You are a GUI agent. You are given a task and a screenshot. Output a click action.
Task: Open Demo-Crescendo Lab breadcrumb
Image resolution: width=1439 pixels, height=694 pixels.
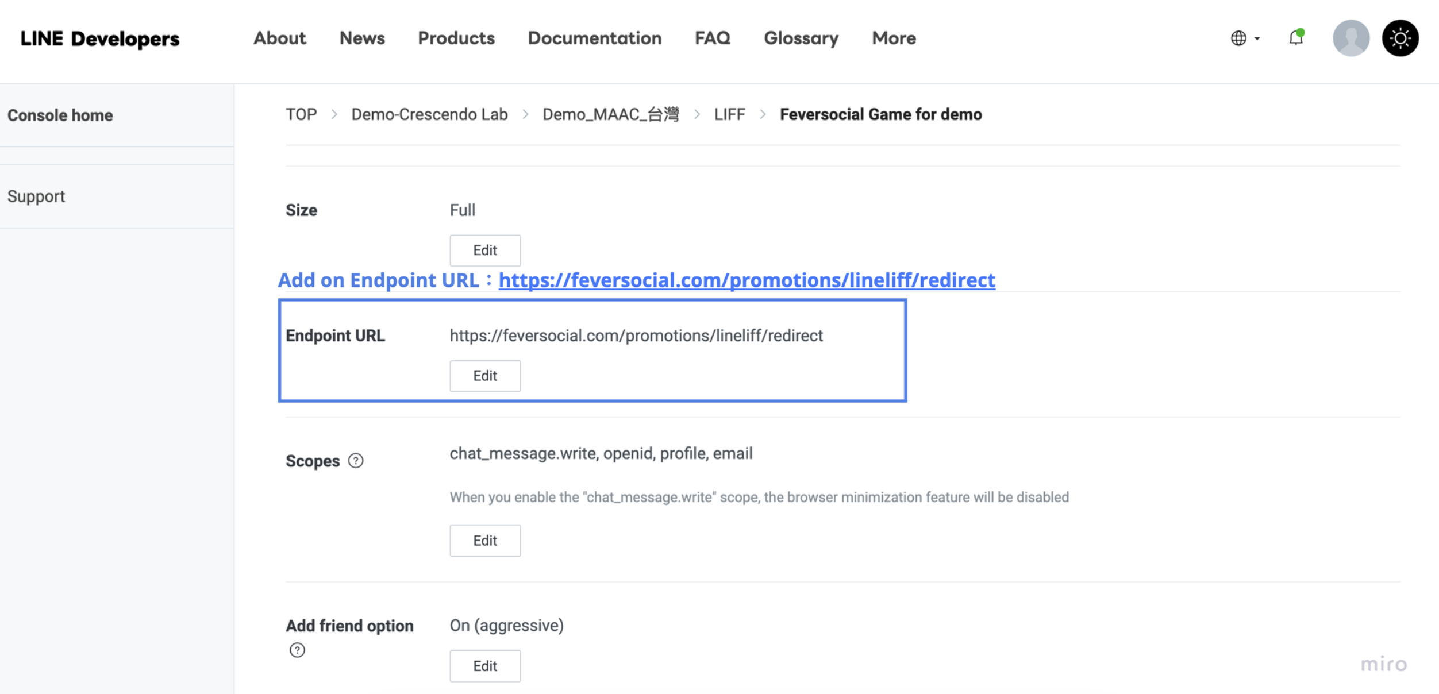(x=429, y=114)
